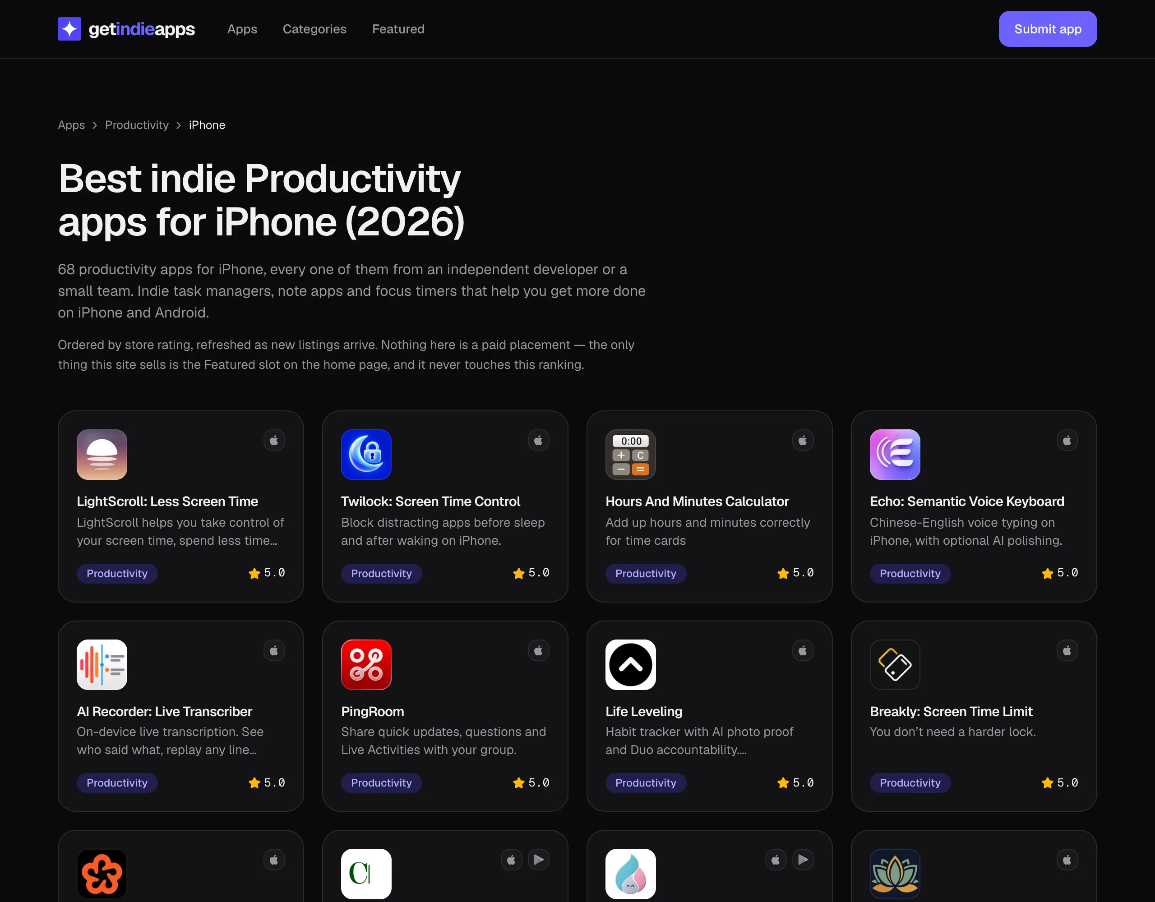Click the Productivity tag on Life Leveling card
Image resolution: width=1155 pixels, height=902 pixels.
click(646, 783)
